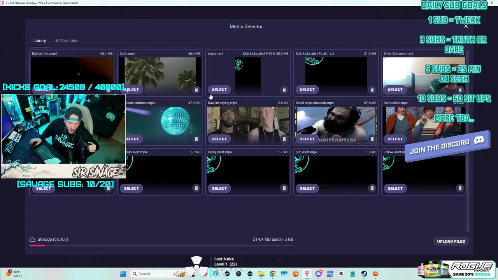Delete the 1.9 MB Sub Alert.mp4
Viewport: 498px width, 280px height.
point(372,188)
